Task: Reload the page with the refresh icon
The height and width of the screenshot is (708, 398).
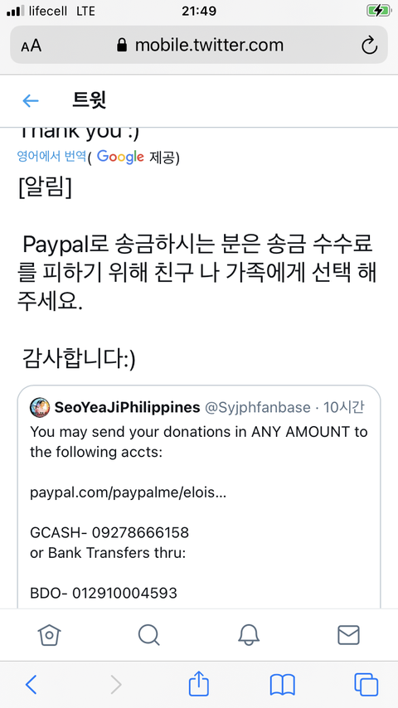Action: coord(370,45)
